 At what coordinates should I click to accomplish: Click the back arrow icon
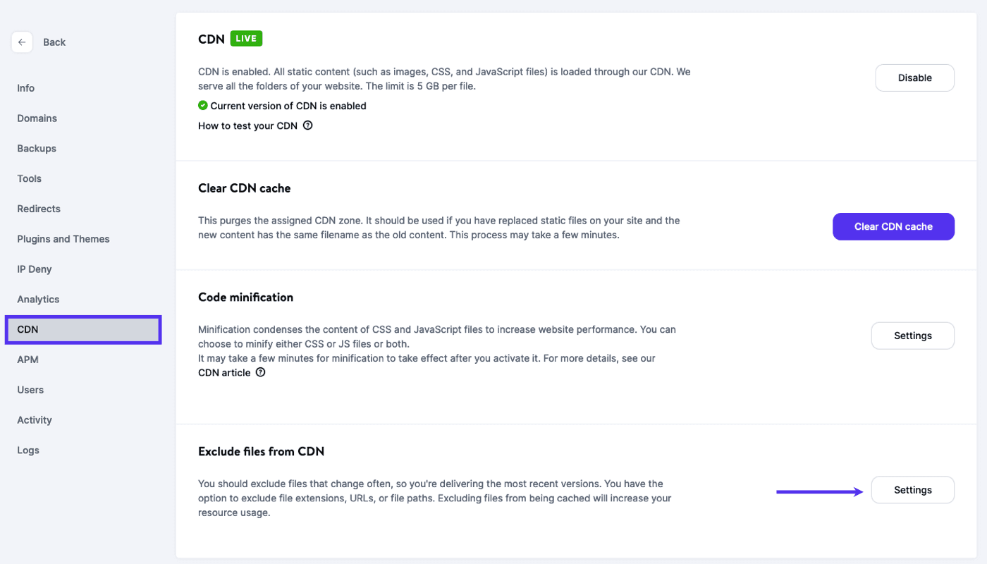pos(22,42)
